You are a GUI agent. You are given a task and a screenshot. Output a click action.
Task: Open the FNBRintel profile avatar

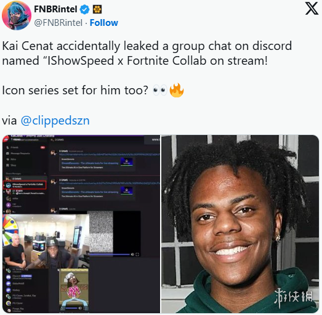17,15
